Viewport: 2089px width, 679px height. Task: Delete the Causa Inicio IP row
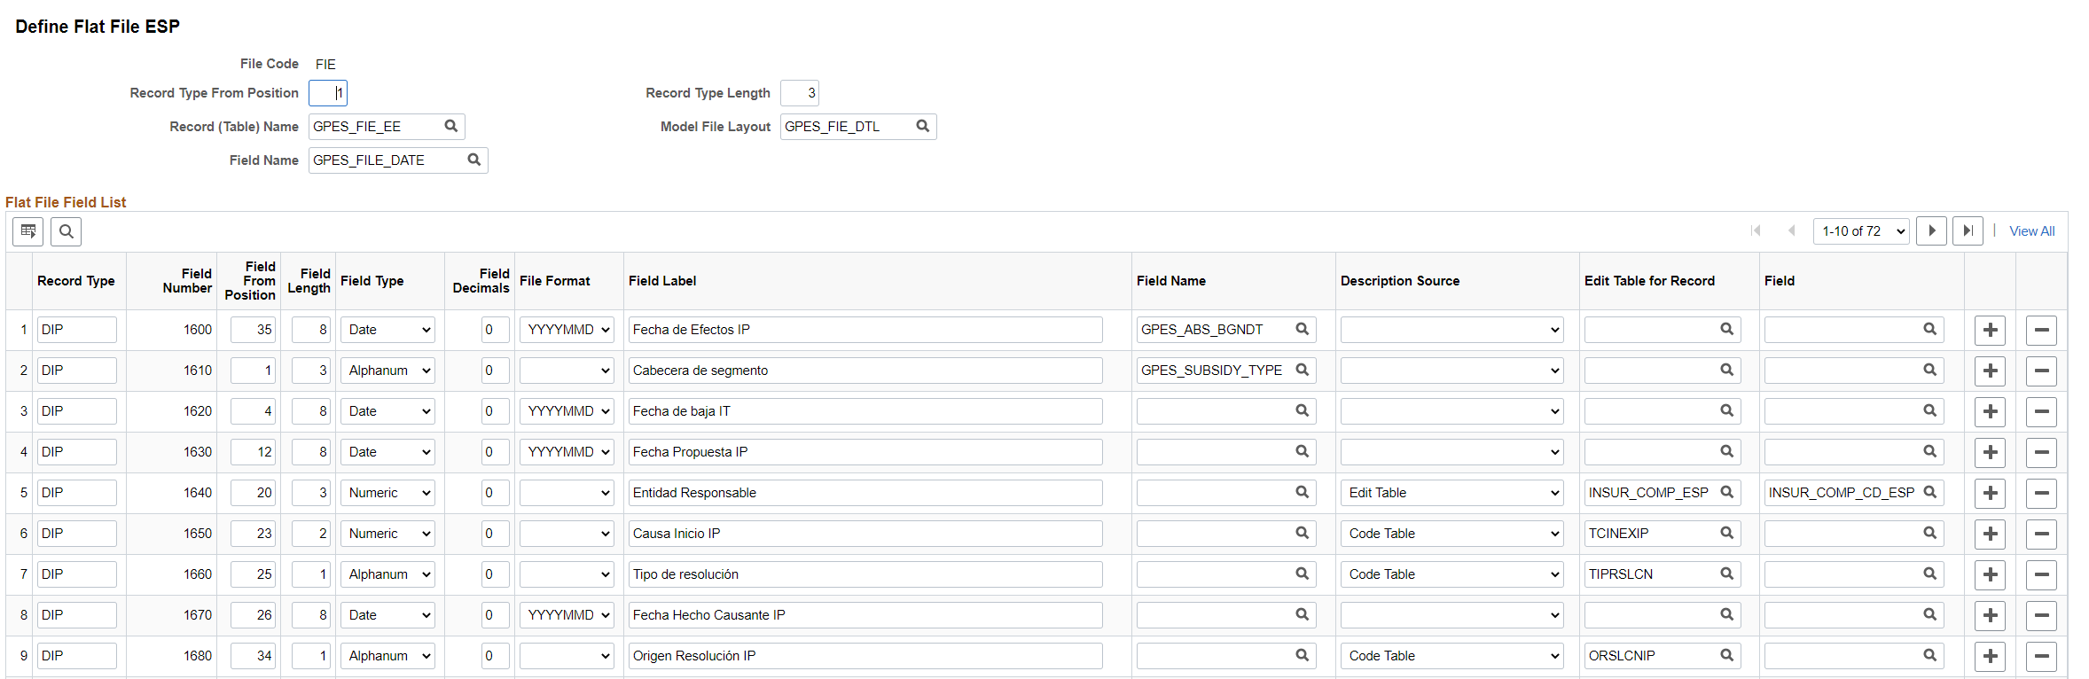click(x=2041, y=534)
